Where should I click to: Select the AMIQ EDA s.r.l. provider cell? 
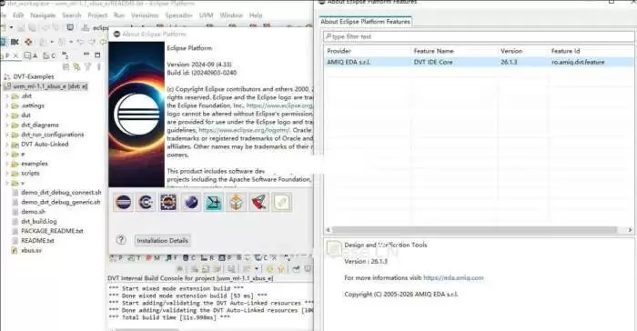pyautogui.click(x=349, y=62)
